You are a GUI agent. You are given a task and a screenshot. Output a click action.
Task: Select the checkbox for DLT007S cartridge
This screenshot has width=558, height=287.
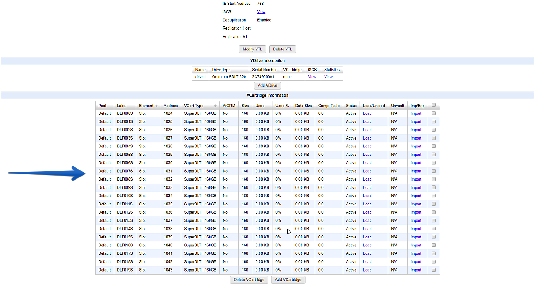[434, 171]
